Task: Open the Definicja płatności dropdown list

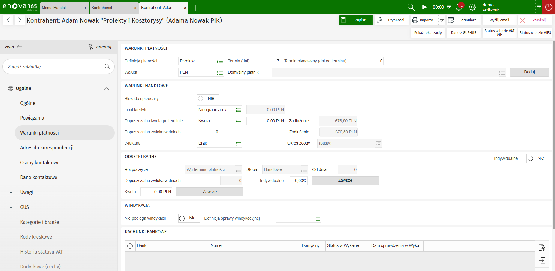Action: 220,61
